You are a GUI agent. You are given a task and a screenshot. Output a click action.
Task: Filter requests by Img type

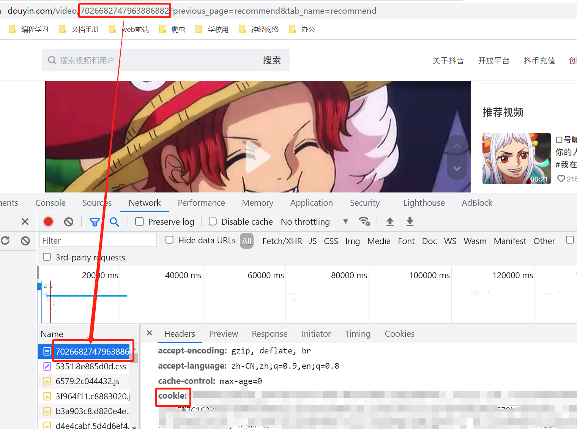[353, 241]
